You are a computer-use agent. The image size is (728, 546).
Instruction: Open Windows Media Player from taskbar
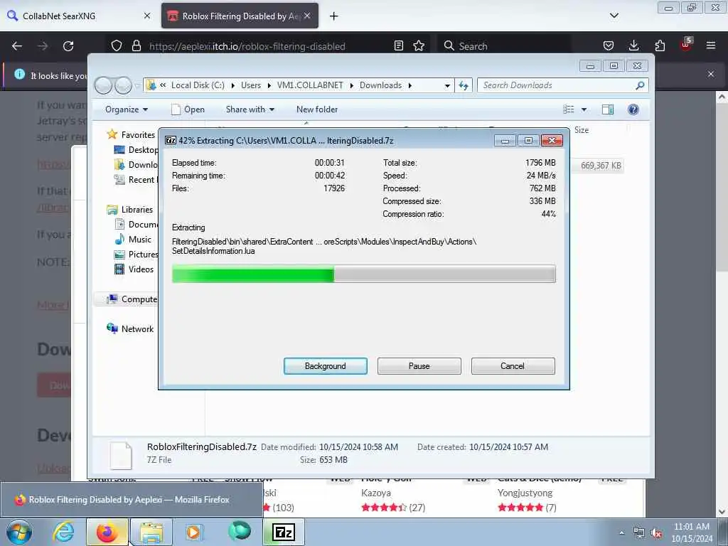click(193, 532)
